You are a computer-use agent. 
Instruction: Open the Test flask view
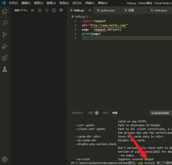5,69
